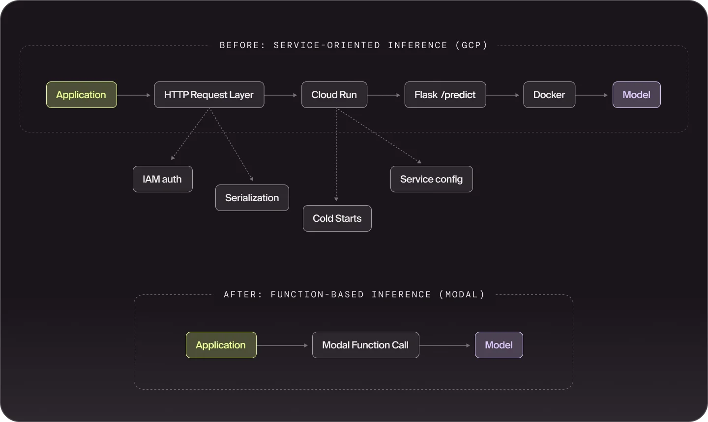Image resolution: width=708 pixels, height=422 pixels.
Task: Click the IAM auth box
Action: pyautogui.click(x=162, y=179)
